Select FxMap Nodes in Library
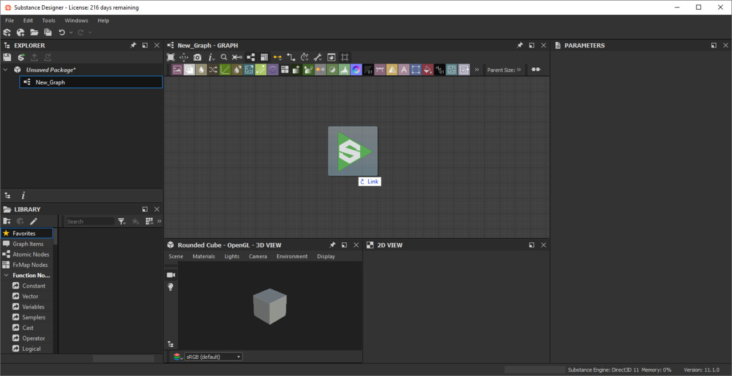Screen dimensions: 732x376 tap(26, 265)
